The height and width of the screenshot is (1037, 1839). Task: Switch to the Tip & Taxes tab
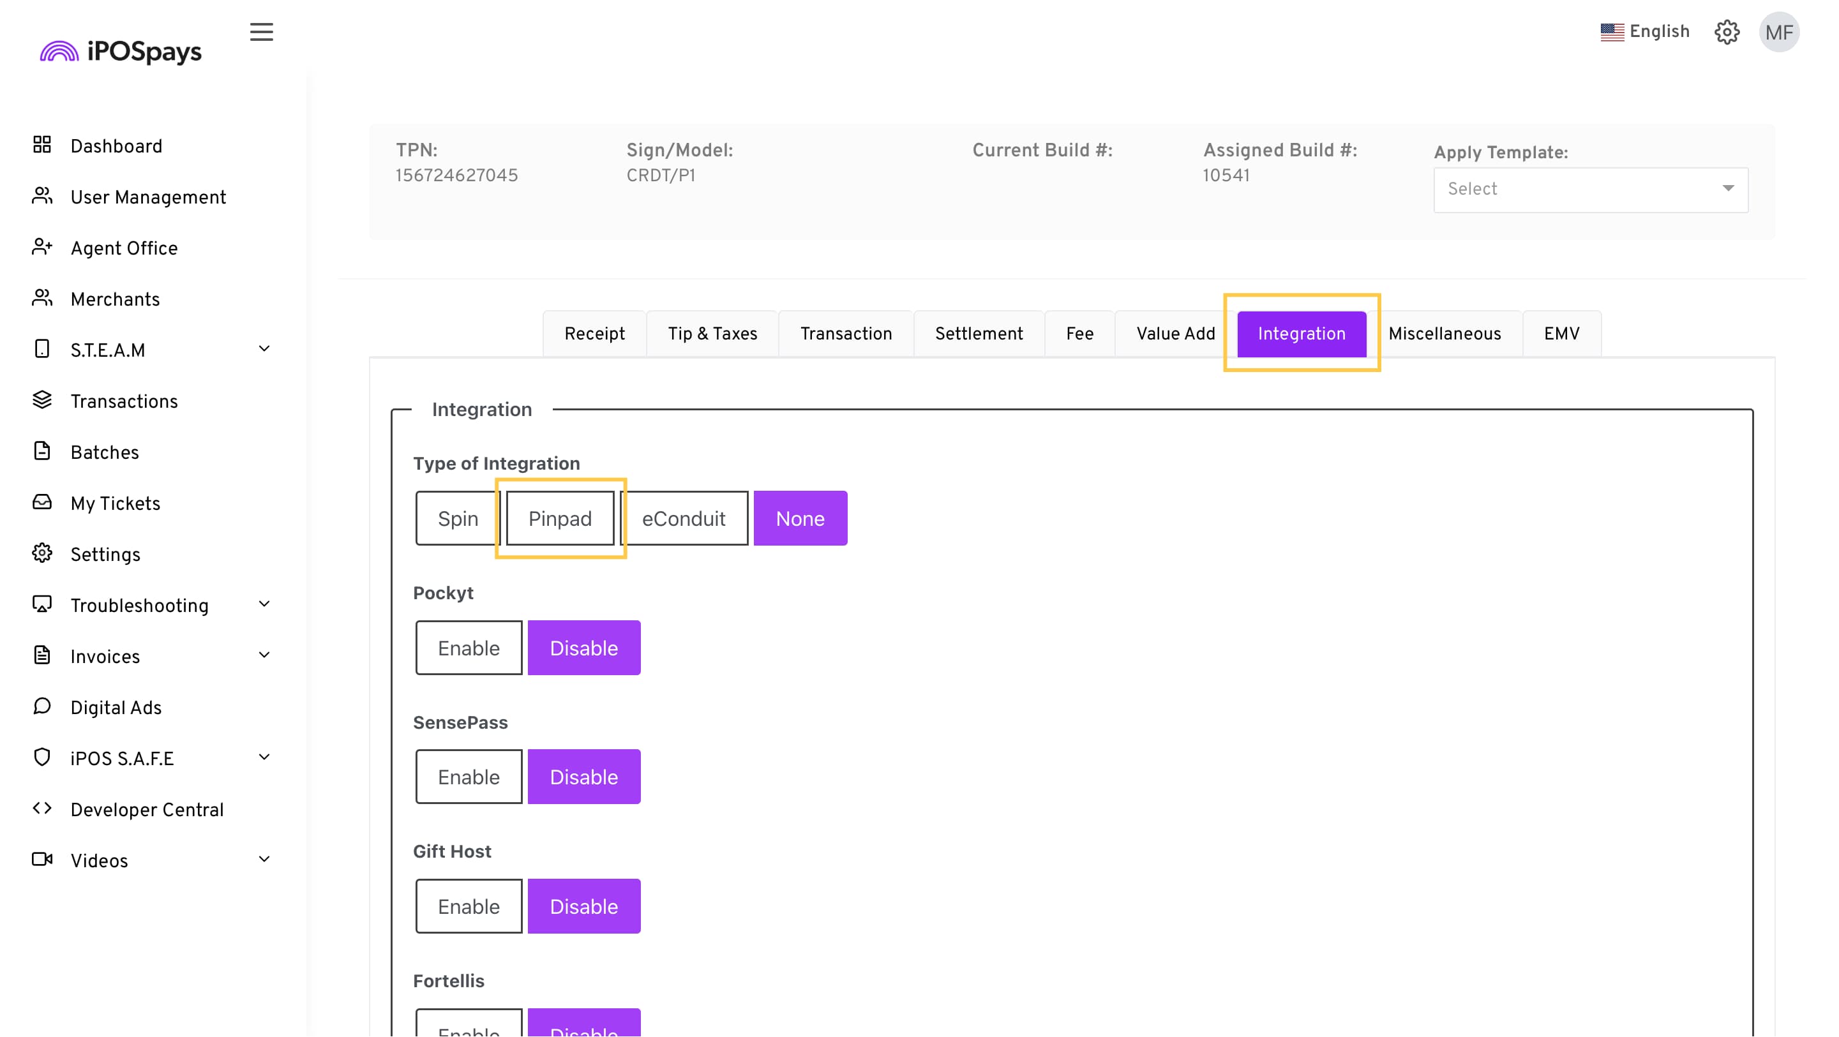(x=712, y=334)
